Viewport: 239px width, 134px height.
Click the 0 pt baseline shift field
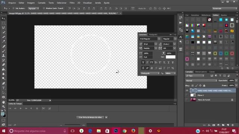pyautogui.click(x=148, y=57)
